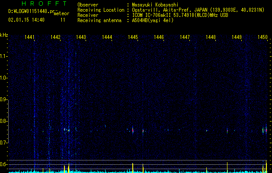Click the HROFFT title text
Image resolution: width=272 pixels, height=173 pixels.
(44, 3)
